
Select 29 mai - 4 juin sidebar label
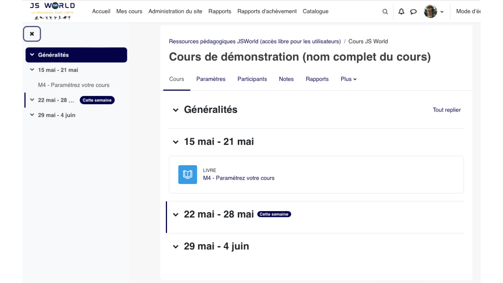coord(57,115)
